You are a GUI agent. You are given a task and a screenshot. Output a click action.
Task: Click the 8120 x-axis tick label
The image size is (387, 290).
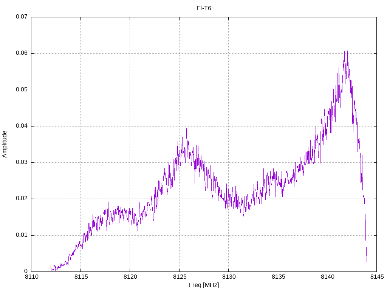tap(130, 277)
